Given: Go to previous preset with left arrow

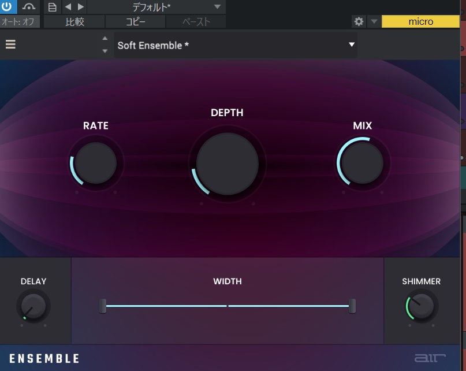Looking at the screenshot, I should (68, 7).
